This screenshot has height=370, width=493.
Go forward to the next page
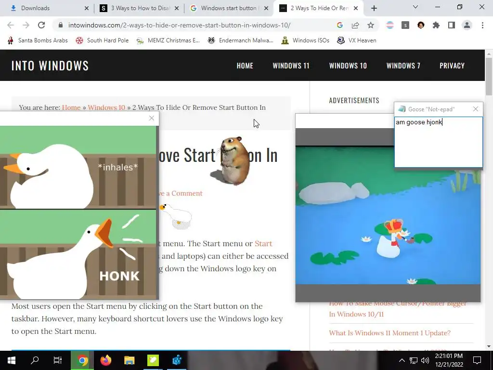tap(26, 25)
